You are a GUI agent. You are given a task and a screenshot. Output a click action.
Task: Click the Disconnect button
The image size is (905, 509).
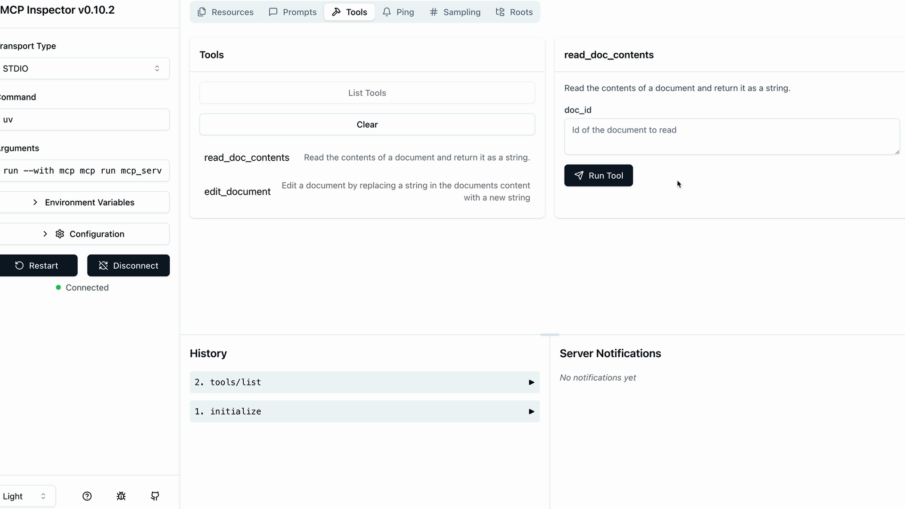pos(128,265)
